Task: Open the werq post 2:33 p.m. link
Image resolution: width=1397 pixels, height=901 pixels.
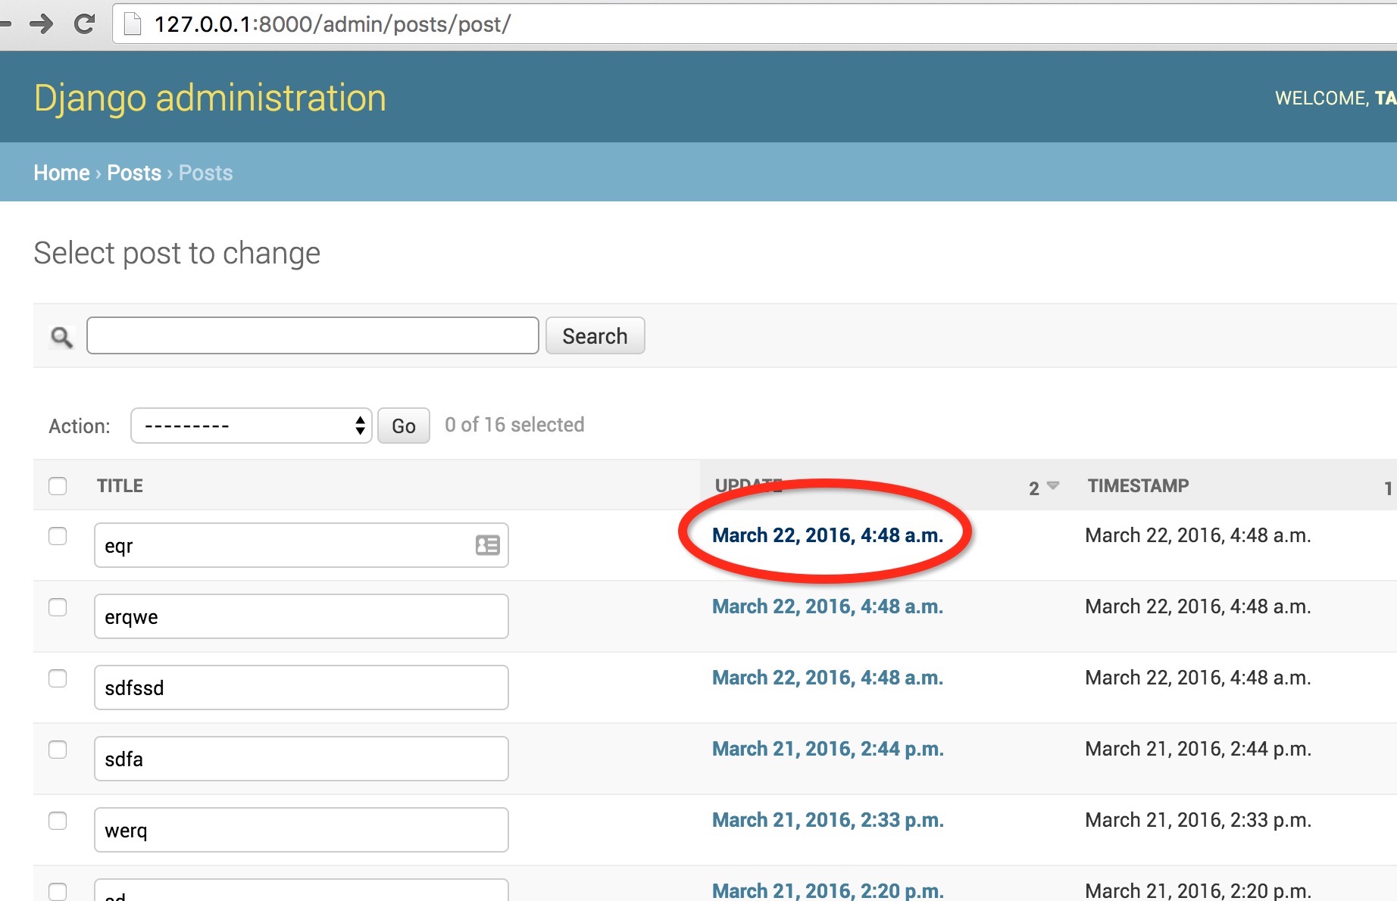Action: 828,820
